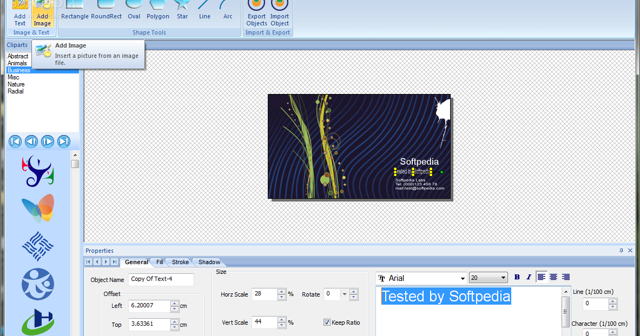Open the font size 20 dropdown

pyautogui.click(x=503, y=278)
